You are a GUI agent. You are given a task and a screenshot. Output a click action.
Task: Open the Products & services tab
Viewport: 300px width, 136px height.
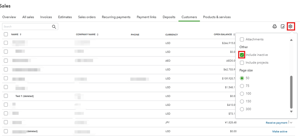pos(217,17)
